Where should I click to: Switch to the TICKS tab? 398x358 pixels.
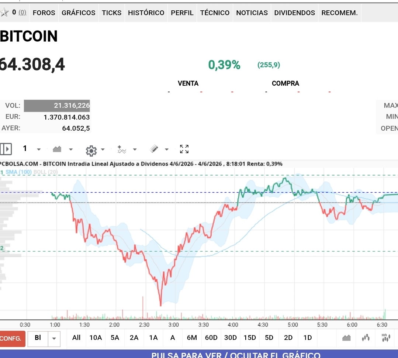112,13
